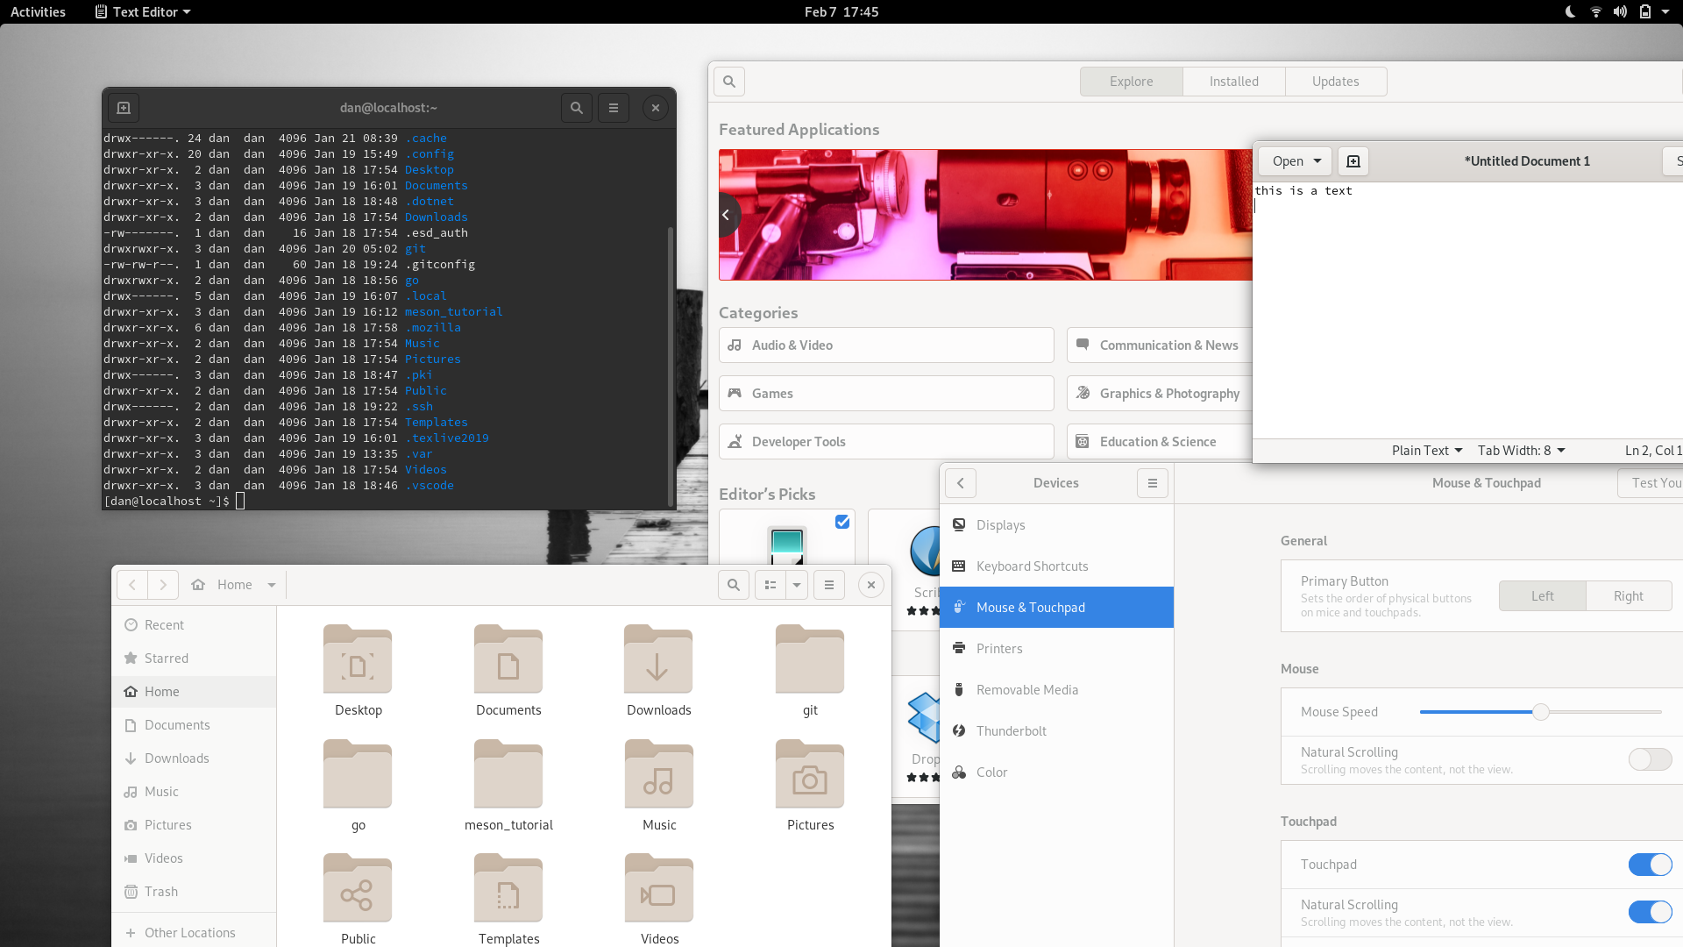
Task: Open the Tab Width dropdown
Action: 1521,451
